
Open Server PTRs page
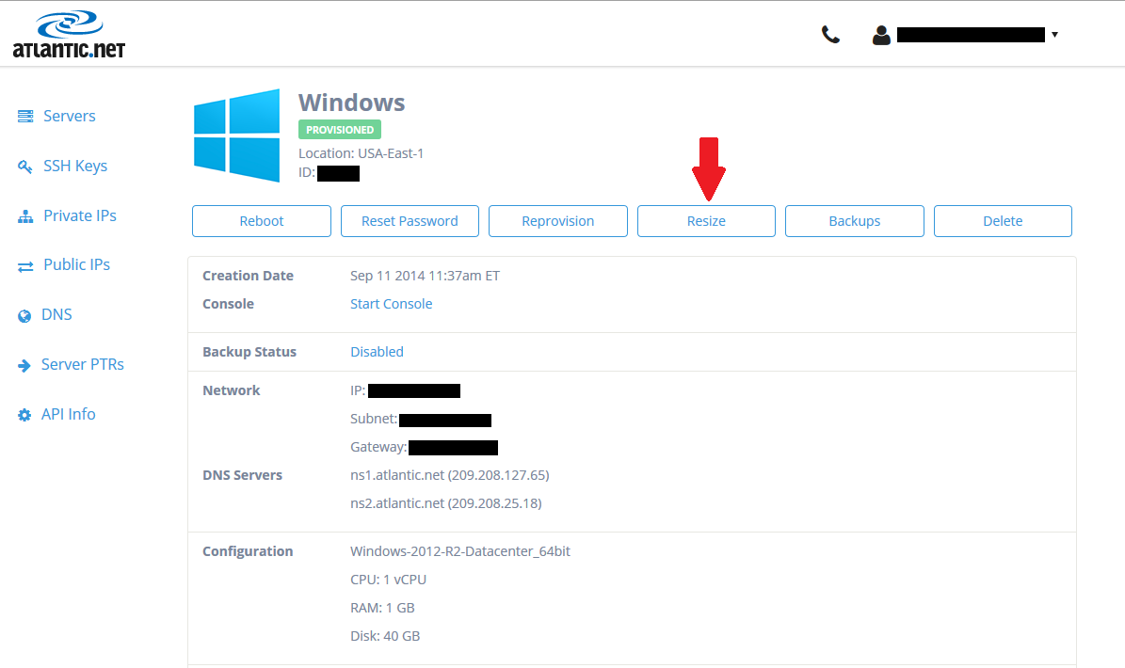pyautogui.click(x=83, y=364)
